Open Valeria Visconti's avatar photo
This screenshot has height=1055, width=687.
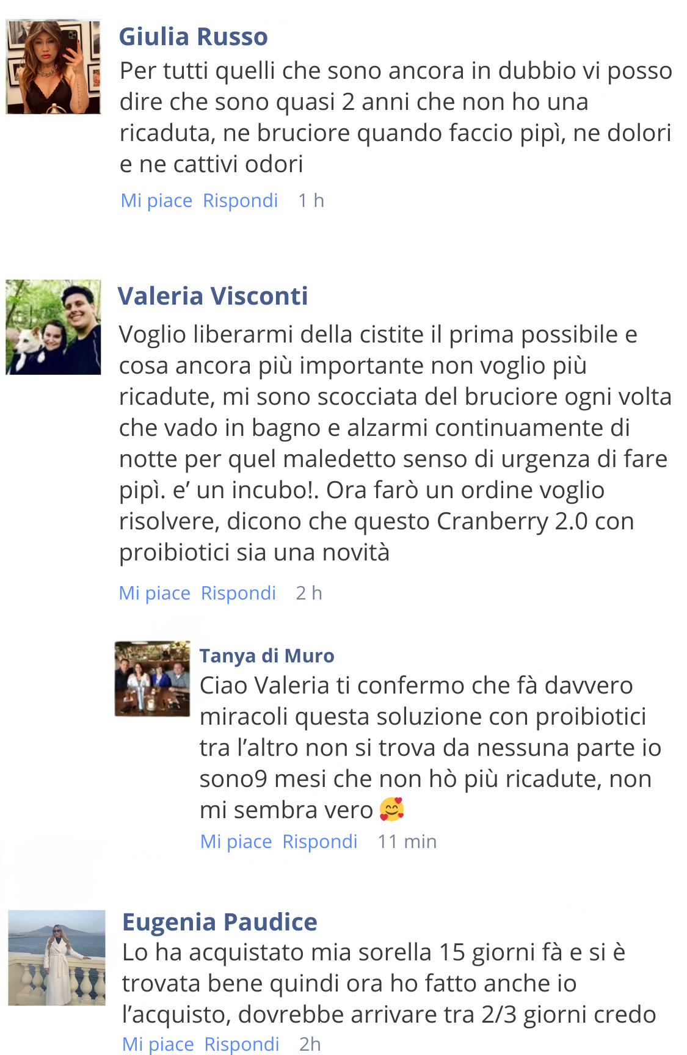tap(53, 327)
